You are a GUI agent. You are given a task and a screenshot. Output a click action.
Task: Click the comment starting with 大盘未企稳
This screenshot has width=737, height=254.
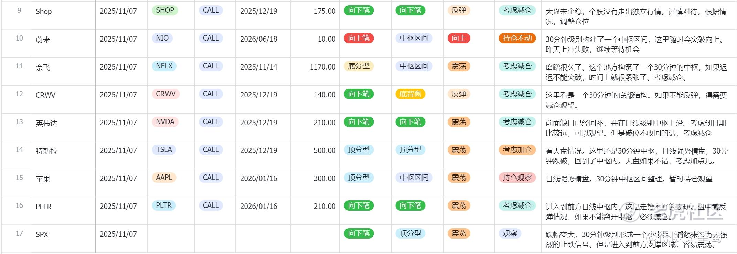636,17
